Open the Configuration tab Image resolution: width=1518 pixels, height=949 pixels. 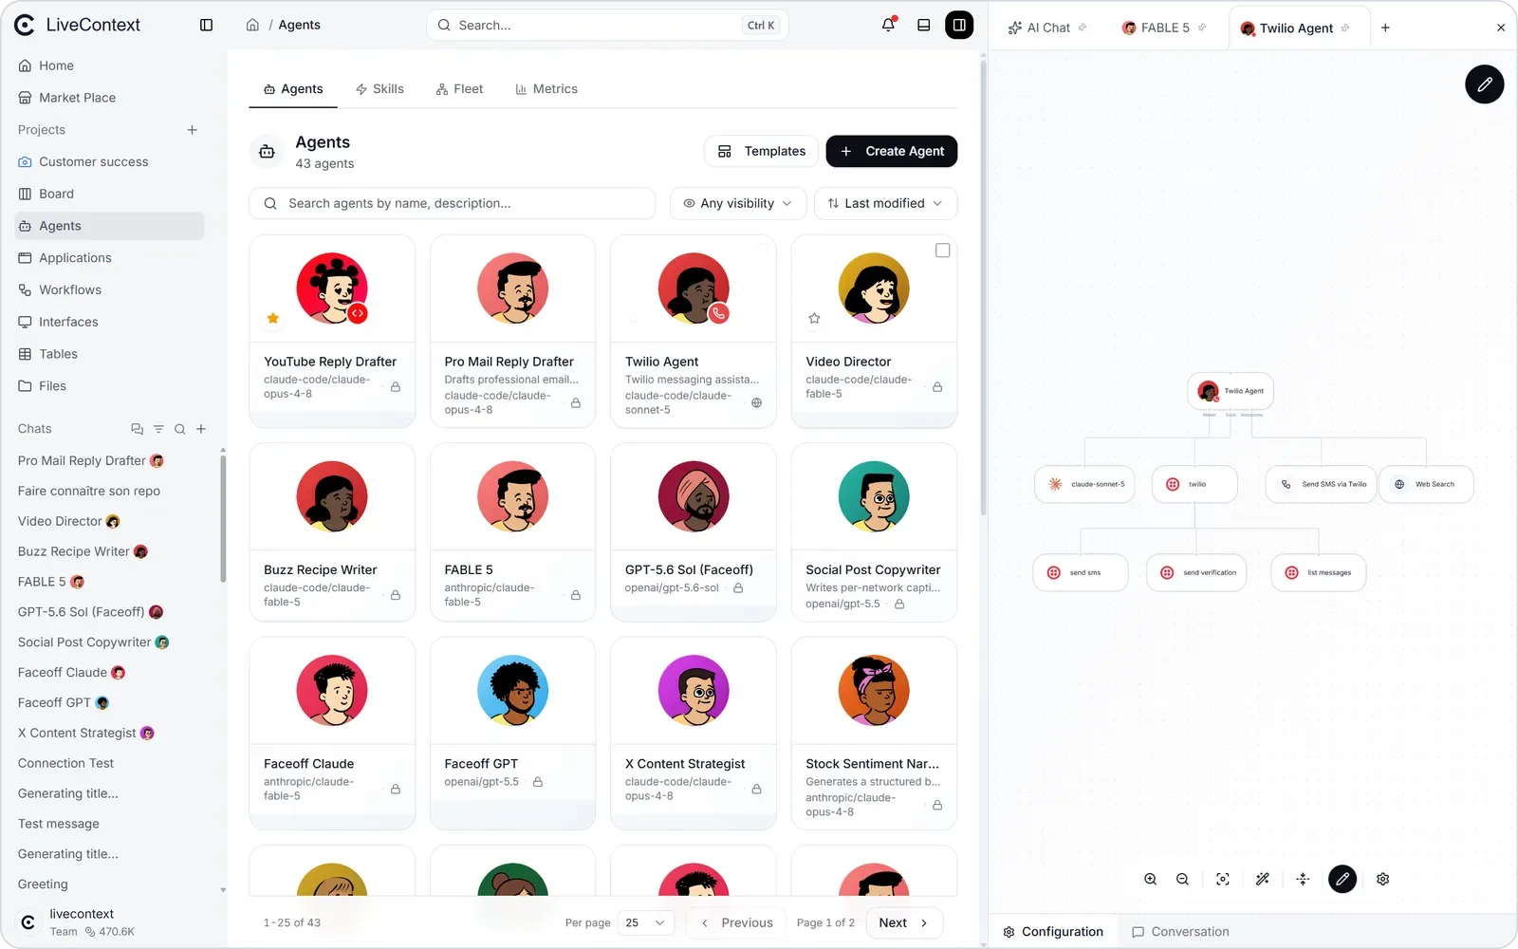pos(1053,932)
